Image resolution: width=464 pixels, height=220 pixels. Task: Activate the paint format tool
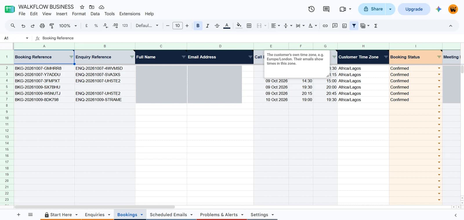(x=52, y=26)
